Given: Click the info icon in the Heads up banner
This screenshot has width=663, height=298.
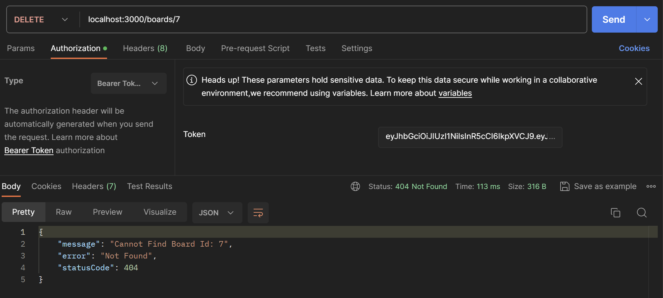Looking at the screenshot, I should click(192, 80).
